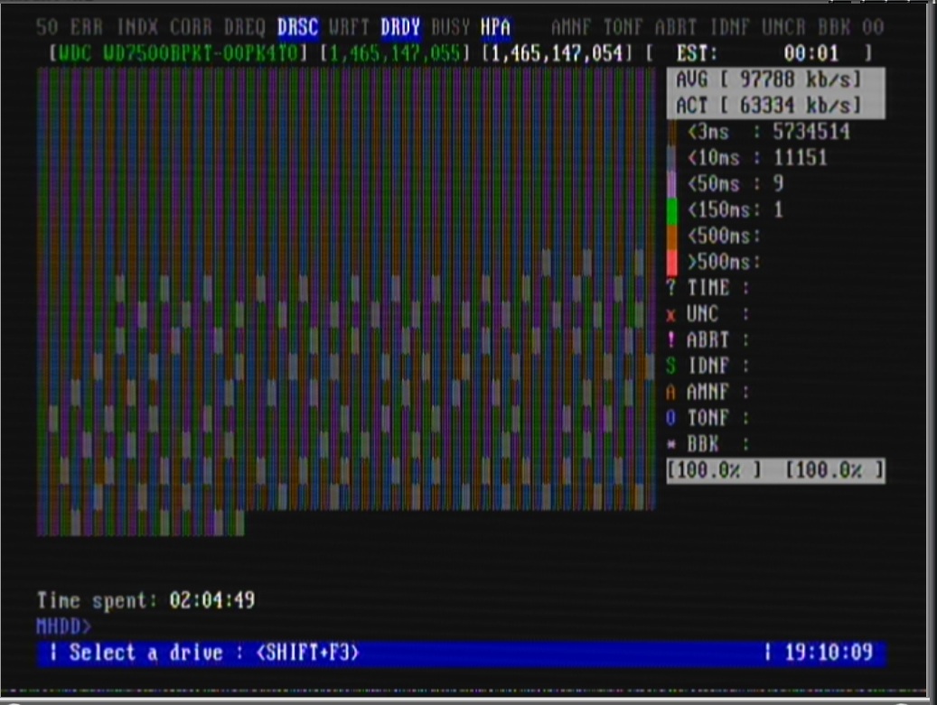Click the <10ms count 11151

click(x=801, y=158)
